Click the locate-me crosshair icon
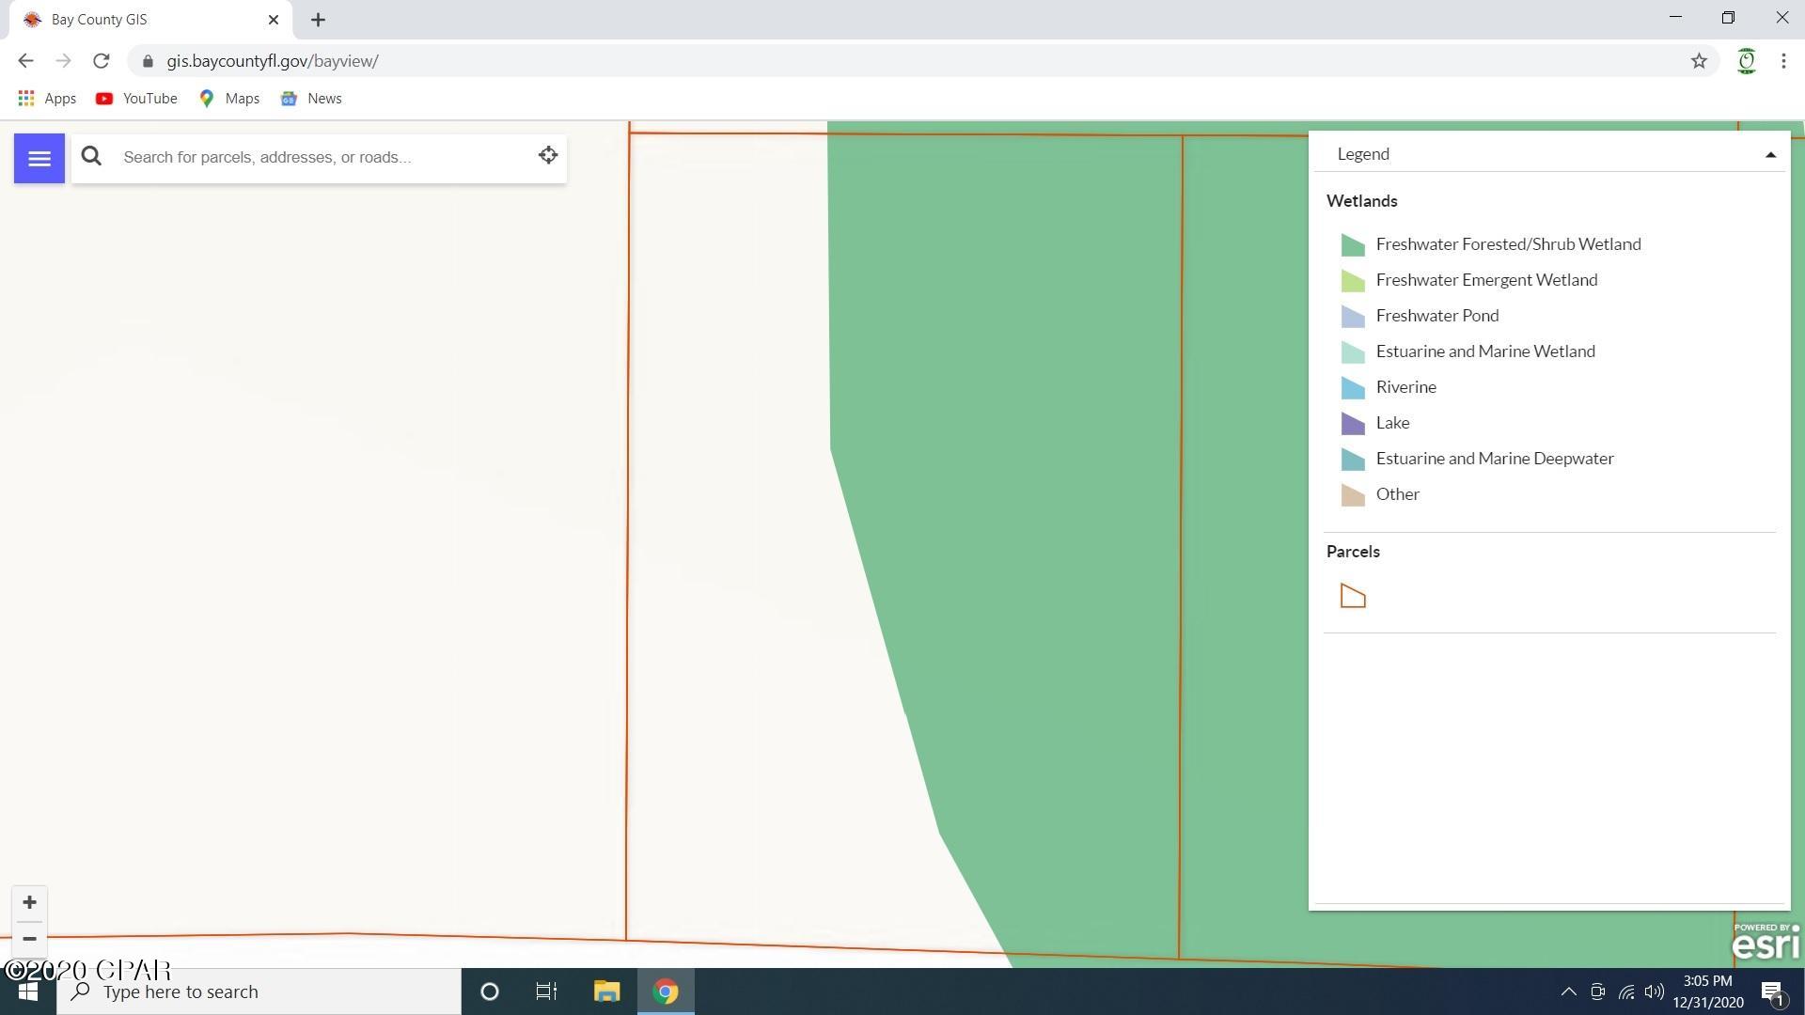1805x1015 pixels. [x=548, y=156]
